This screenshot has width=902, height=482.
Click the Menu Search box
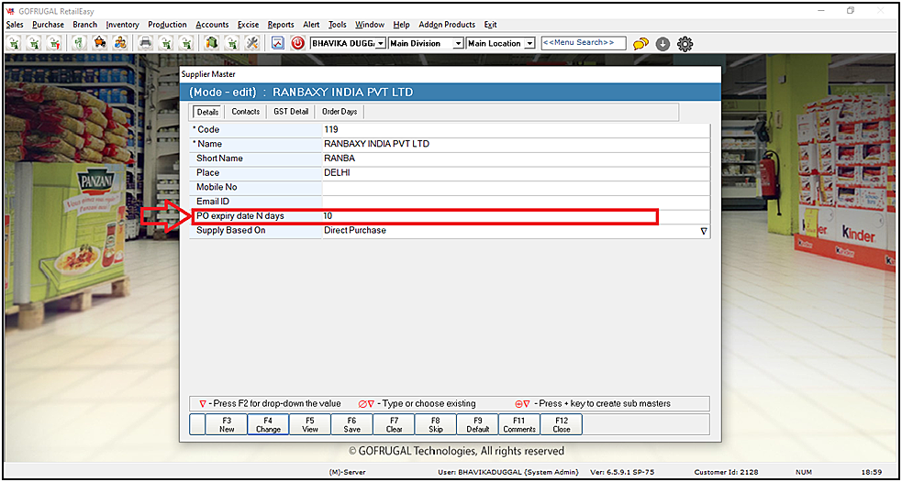click(x=583, y=43)
